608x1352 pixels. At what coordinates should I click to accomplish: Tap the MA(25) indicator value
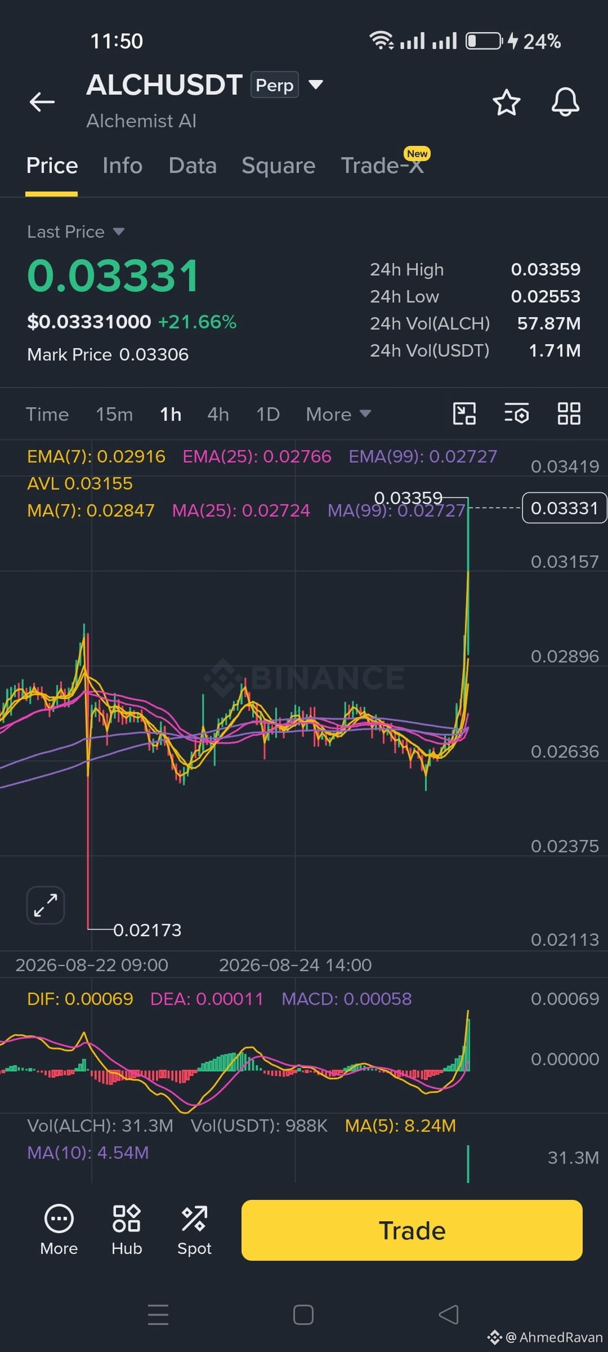click(x=241, y=510)
